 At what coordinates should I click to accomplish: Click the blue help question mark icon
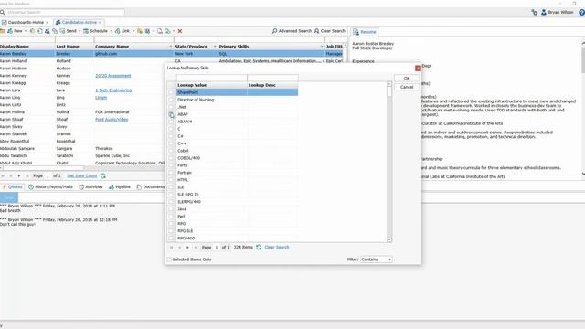pyautogui.click(x=581, y=12)
